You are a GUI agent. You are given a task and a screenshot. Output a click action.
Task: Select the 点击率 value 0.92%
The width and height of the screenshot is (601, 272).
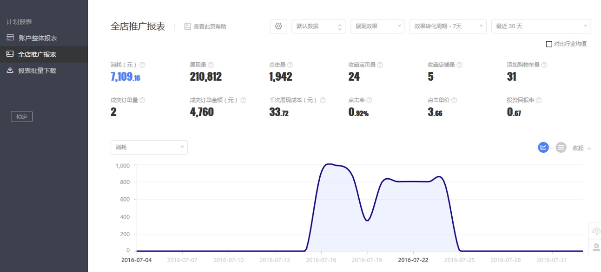(x=358, y=112)
